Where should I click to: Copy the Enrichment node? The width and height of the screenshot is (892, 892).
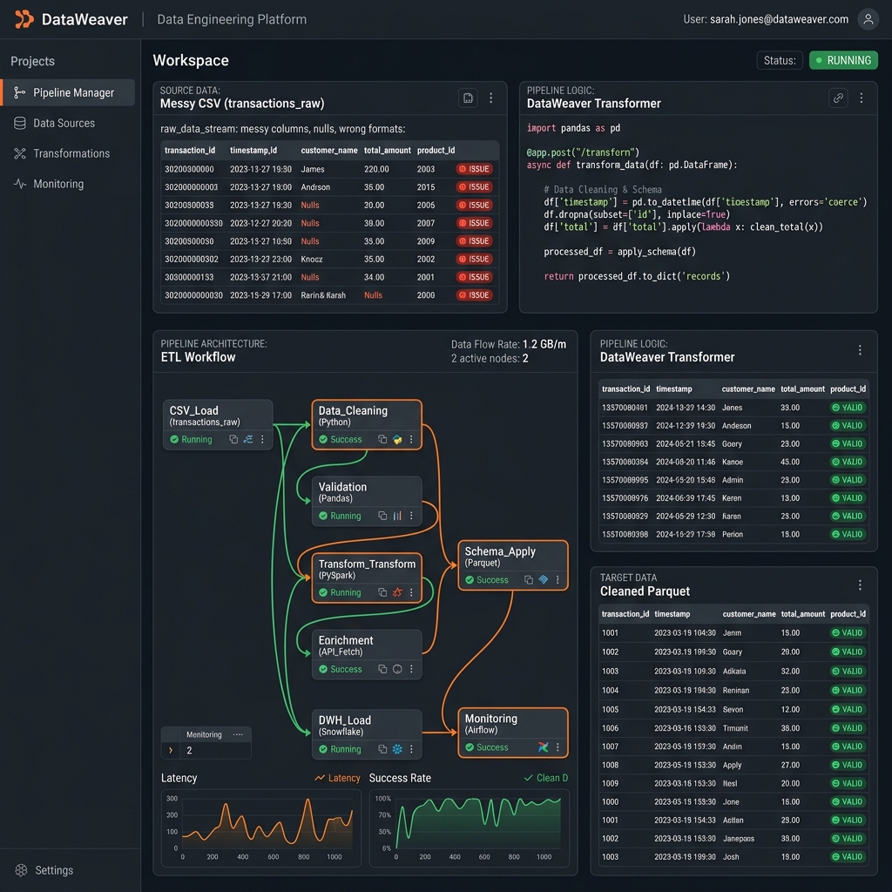pos(382,669)
